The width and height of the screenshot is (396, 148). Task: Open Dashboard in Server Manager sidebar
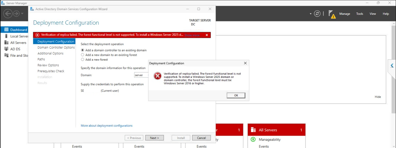14,30
